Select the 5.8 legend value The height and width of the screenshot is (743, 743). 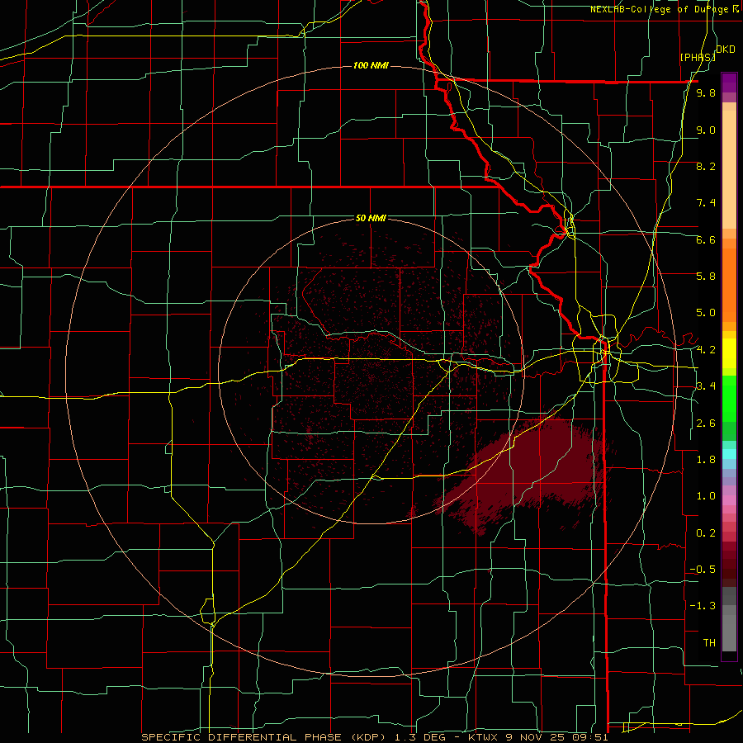tap(706, 276)
